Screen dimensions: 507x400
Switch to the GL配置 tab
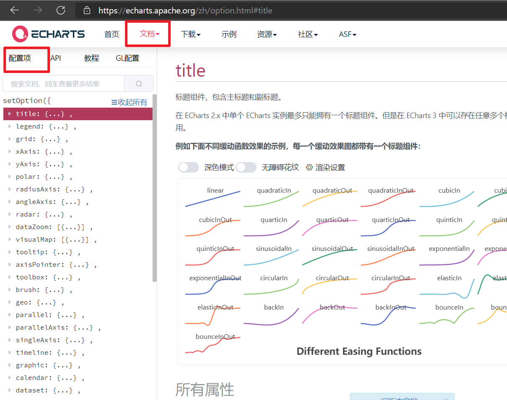127,58
